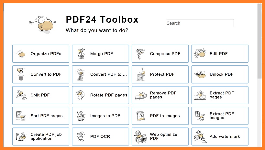
Task: Select the Compress PDF clamp icon
Action: click(140, 54)
